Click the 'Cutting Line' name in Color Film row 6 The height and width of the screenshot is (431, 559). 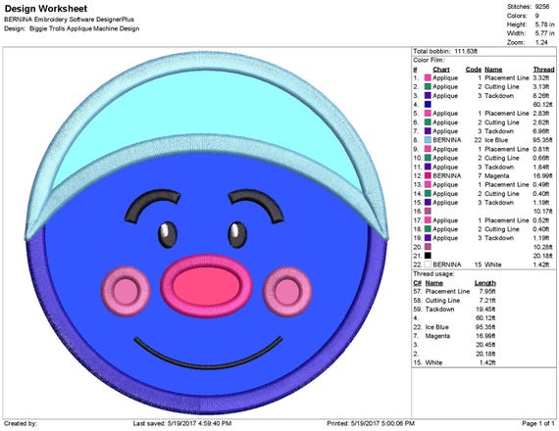click(501, 122)
